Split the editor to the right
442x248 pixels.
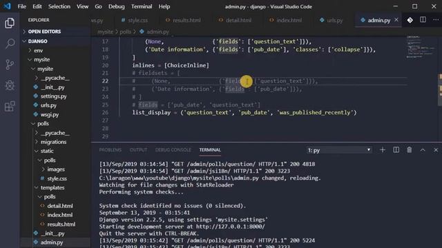423,20
